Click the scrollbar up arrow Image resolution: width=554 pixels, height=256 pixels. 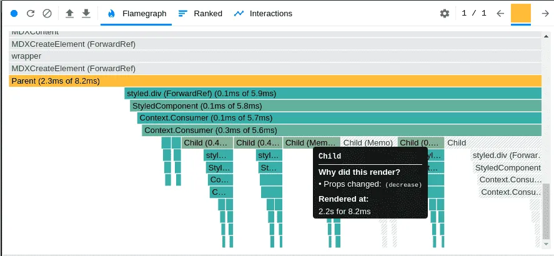[546, 36]
